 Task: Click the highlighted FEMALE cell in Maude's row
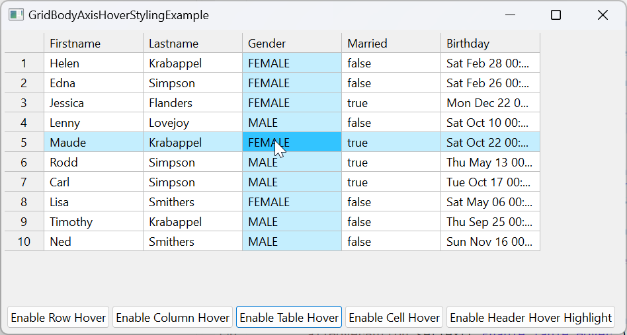[292, 143]
